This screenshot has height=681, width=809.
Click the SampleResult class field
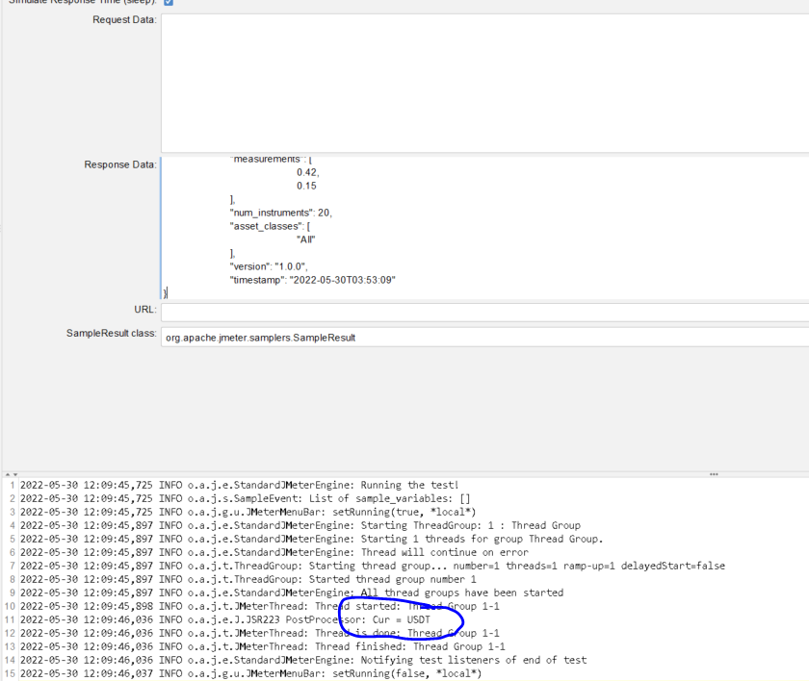(x=485, y=338)
